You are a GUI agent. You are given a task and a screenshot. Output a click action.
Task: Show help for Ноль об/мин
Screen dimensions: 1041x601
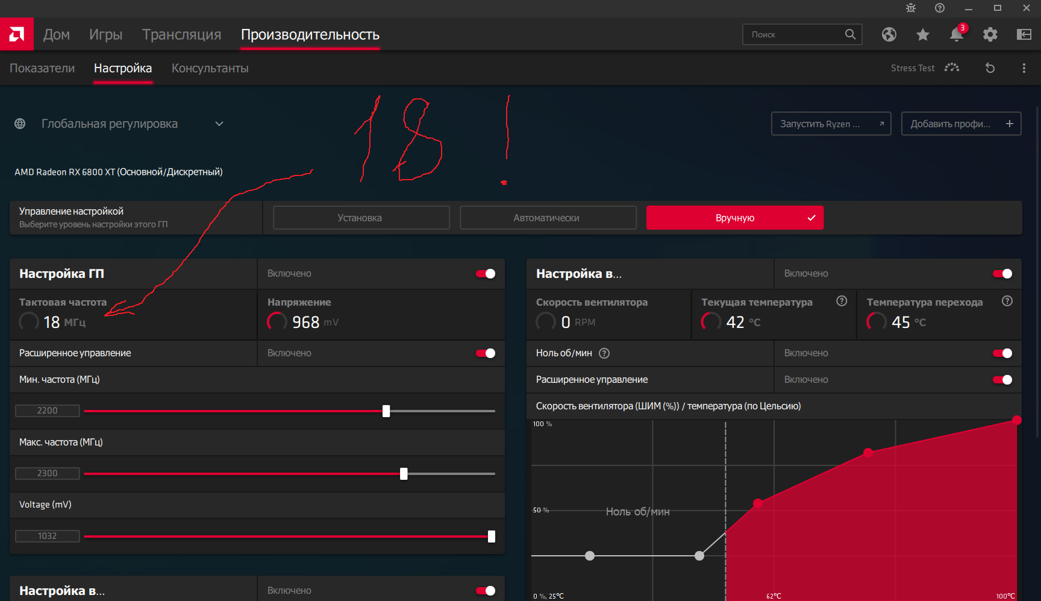point(604,353)
